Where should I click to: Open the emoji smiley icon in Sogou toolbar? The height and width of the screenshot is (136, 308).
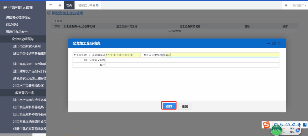tap(287, 125)
